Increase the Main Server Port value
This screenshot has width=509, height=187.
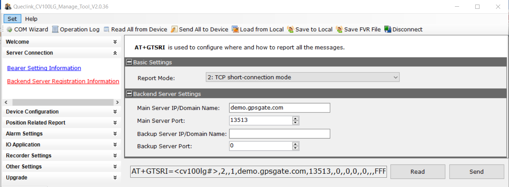tap(296, 118)
